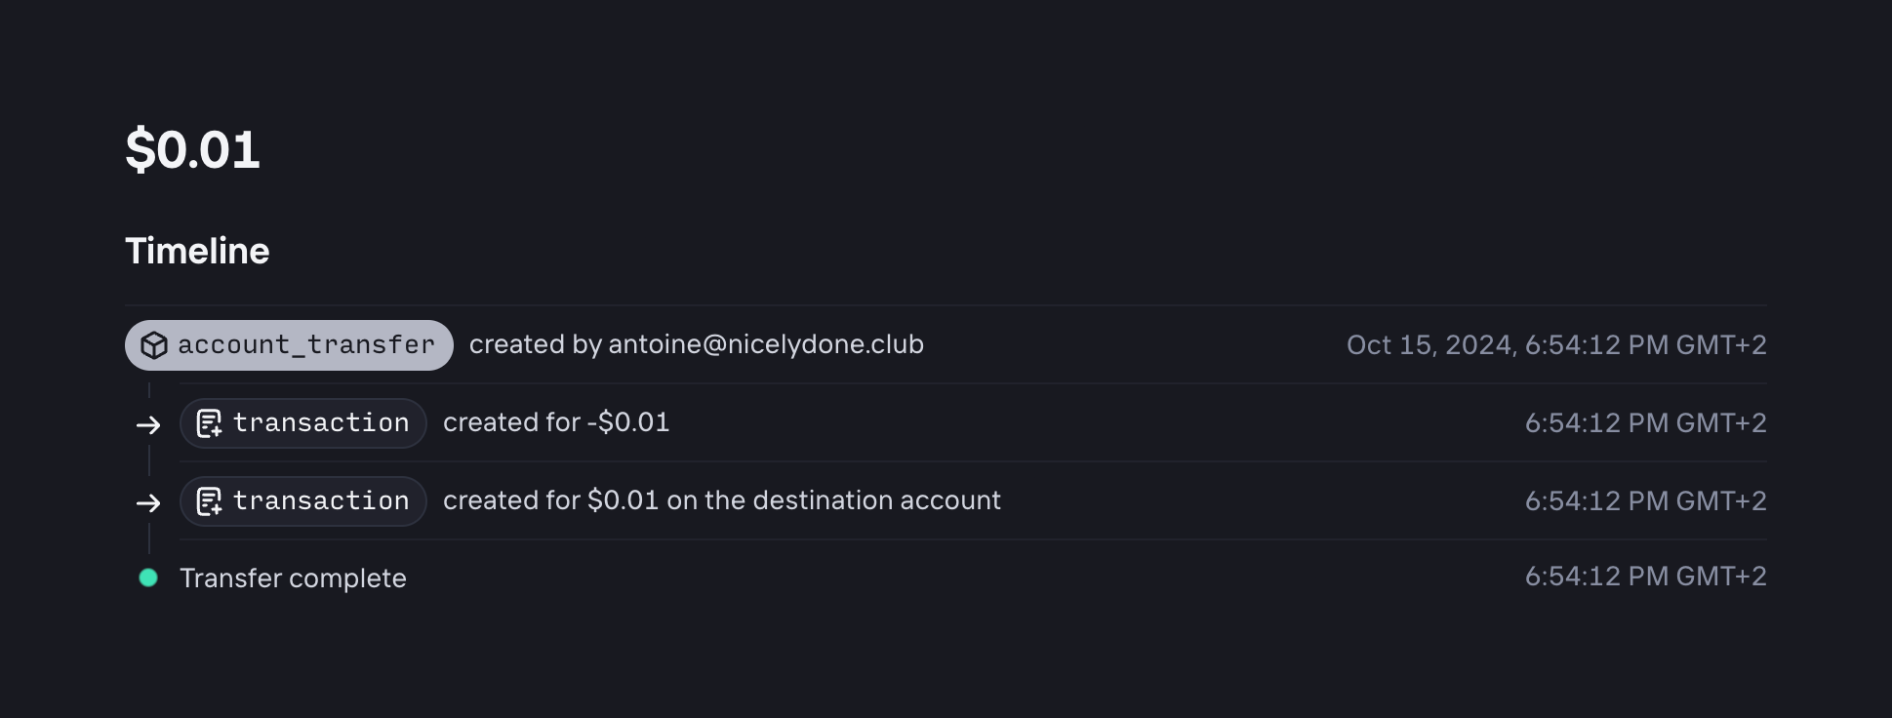Click the $0.01 amount heading

click(x=193, y=150)
